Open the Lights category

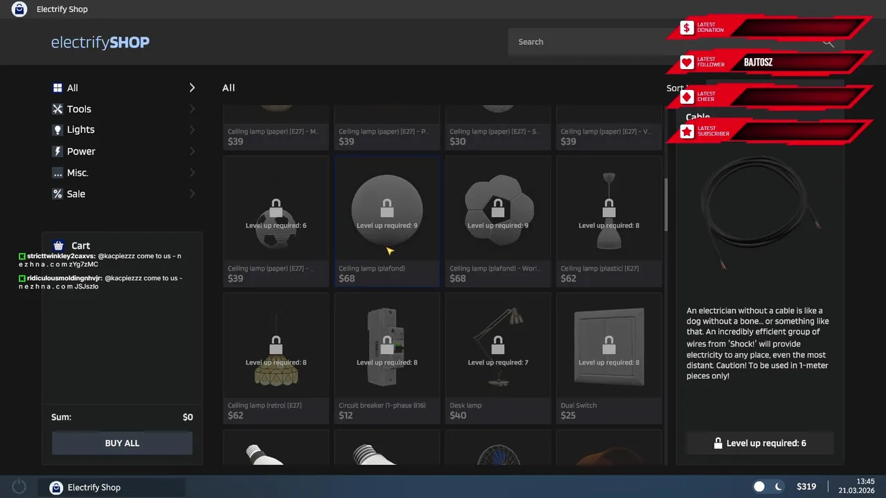(124, 130)
